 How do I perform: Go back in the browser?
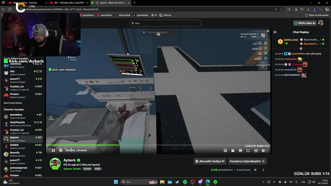(3, 9)
